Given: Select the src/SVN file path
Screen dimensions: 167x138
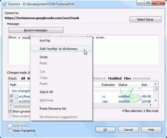Looking at the screenshot, I should pyautogui.click(x=24, y=101).
